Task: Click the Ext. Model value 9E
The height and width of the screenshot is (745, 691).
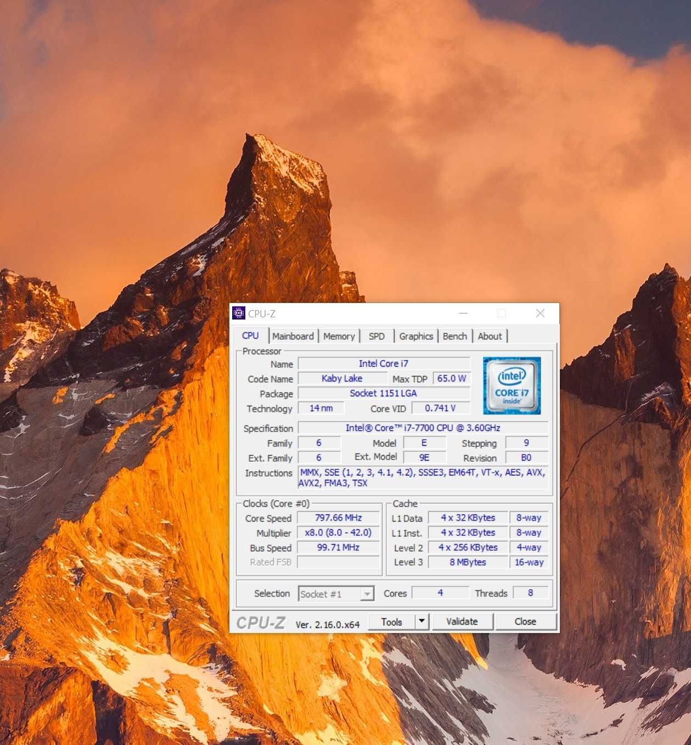Action: pyautogui.click(x=424, y=457)
